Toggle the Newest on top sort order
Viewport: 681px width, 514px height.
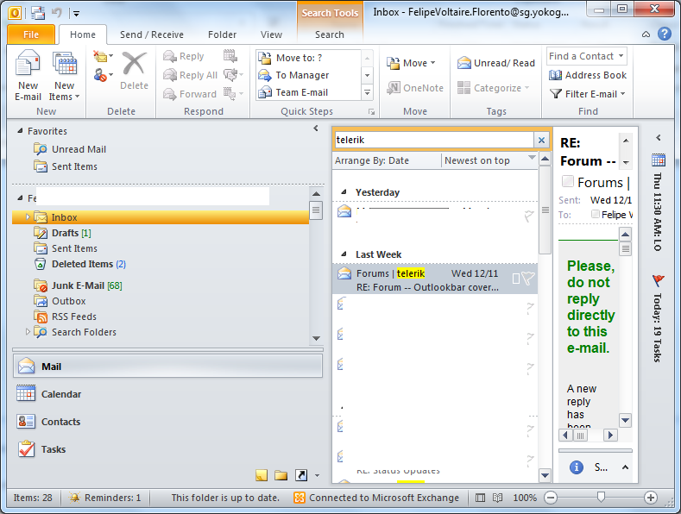click(489, 160)
